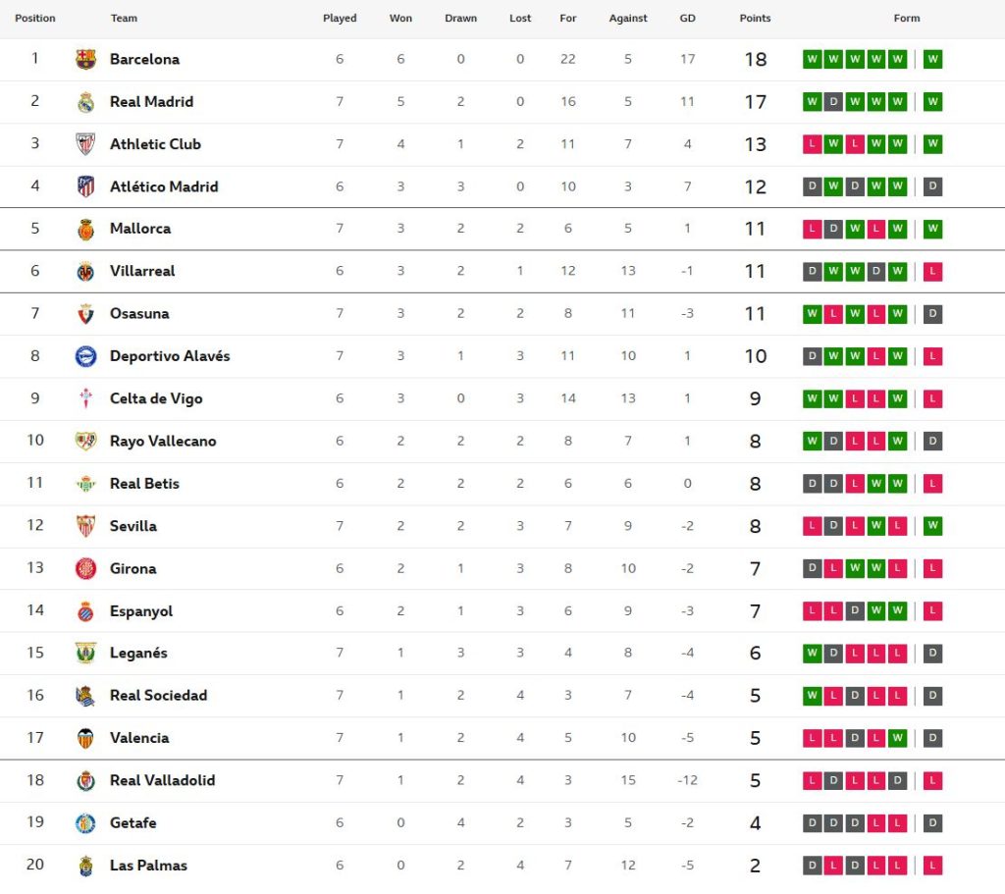1005x894 pixels.
Task: Click the Barcelona club crest icon
Action: (x=86, y=59)
